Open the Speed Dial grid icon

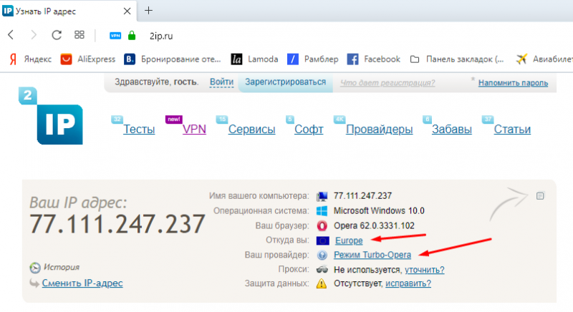80,34
